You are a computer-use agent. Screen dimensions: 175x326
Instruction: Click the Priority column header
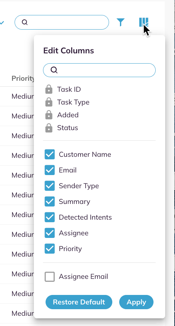(23, 78)
